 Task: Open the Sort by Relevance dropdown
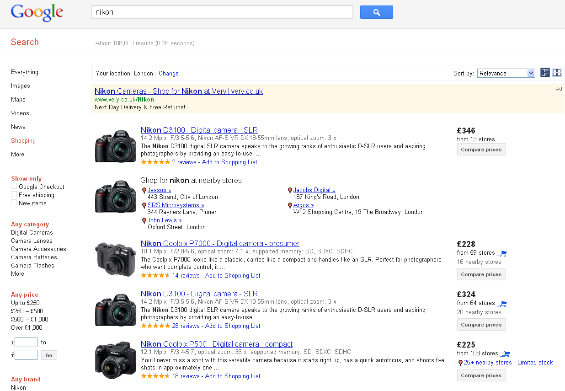point(506,73)
